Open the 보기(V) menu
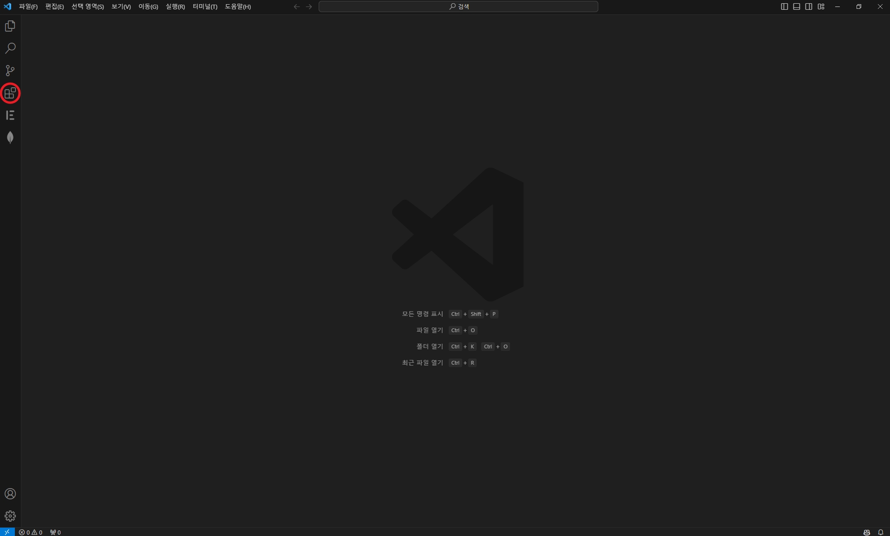The width and height of the screenshot is (890, 536). pos(121,7)
